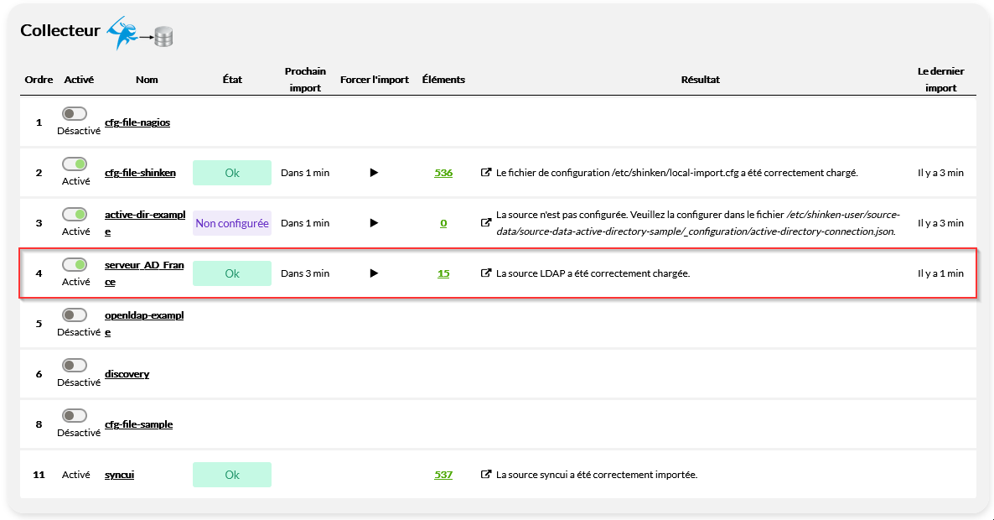Viewport: 994px width, 520px height.
Task: Click the Ok status badge for syncui
Action: [x=232, y=475]
